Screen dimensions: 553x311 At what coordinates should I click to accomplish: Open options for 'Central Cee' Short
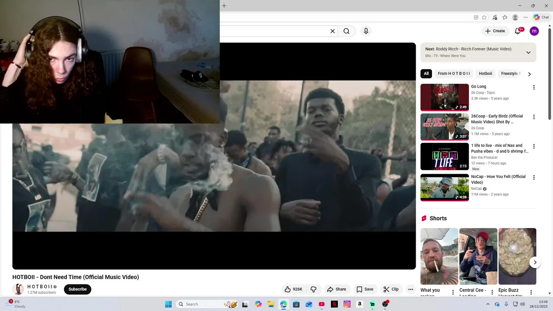click(x=492, y=292)
